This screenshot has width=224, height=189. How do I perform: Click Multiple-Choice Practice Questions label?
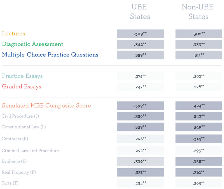[x=50, y=55]
